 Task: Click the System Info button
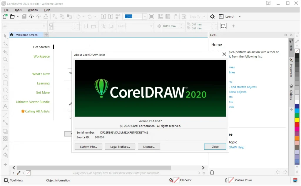pyautogui.click(x=88, y=146)
